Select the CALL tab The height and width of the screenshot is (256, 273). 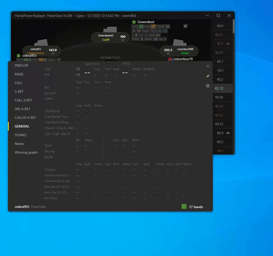tap(19, 83)
